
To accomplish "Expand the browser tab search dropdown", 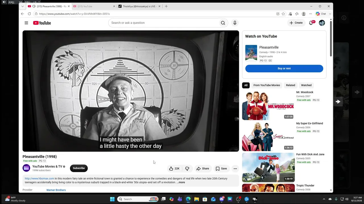I will pyautogui.click(x=22, y=6).
